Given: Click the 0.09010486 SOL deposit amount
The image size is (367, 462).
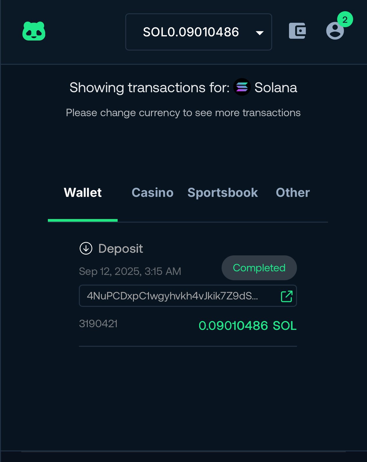Looking at the screenshot, I should pyautogui.click(x=247, y=326).
